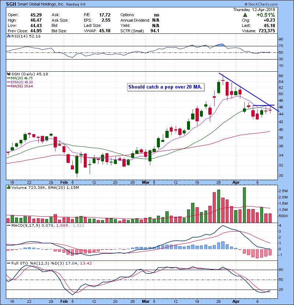Click the volume bars icon next to Volume label
This screenshot has height=305, width=294.
pos(8,187)
